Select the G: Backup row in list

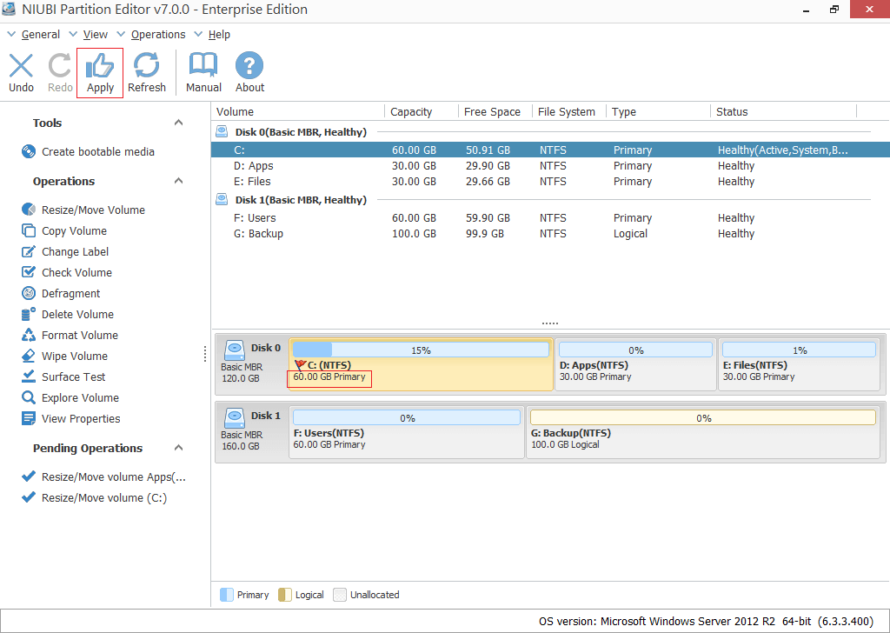(550, 233)
